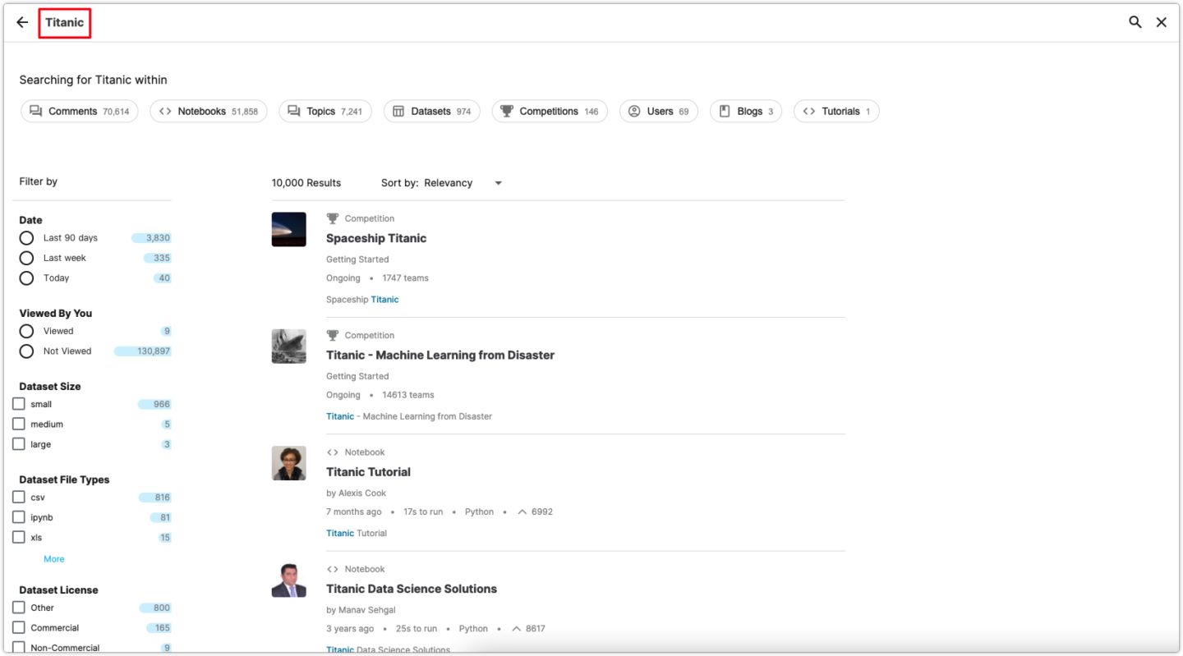Check the csv file type box
This screenshot has width=1183, height=656.
pos(19,498)
